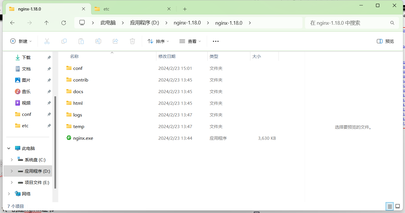Viewport: 405px width, 213px height.
Task: Sort by 类型 column header
Action: (214, 57)
